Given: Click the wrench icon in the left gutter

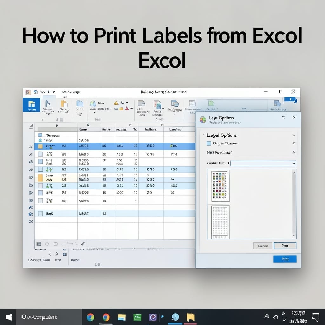Looking at the screenshot, I should tap(31, 155).
